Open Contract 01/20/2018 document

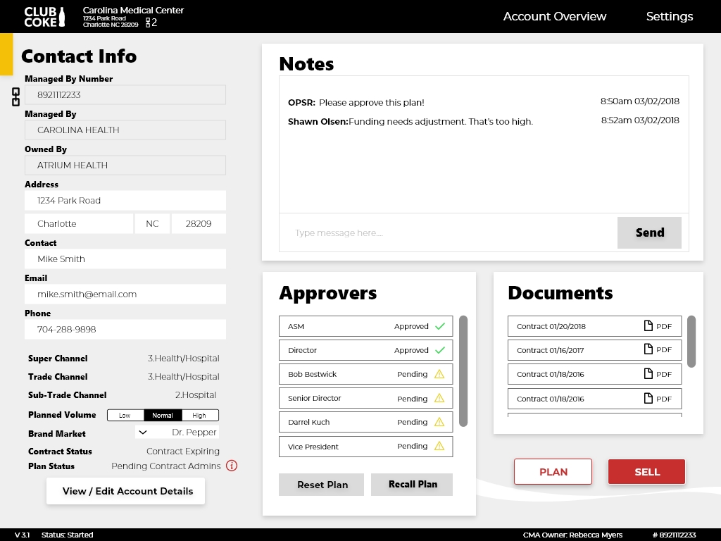point(594,326)
